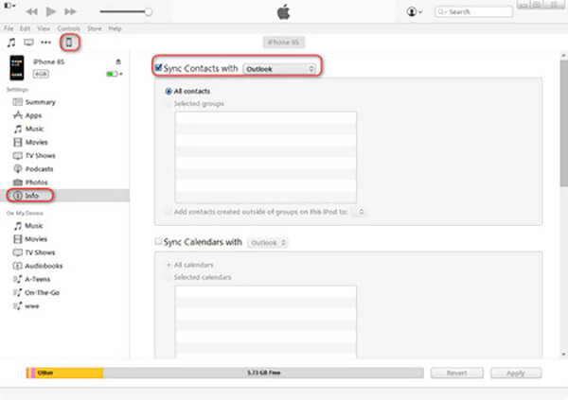Click the rewind previous track button
The width and height of the screenshot is (568, 400).
click(32, 11)
